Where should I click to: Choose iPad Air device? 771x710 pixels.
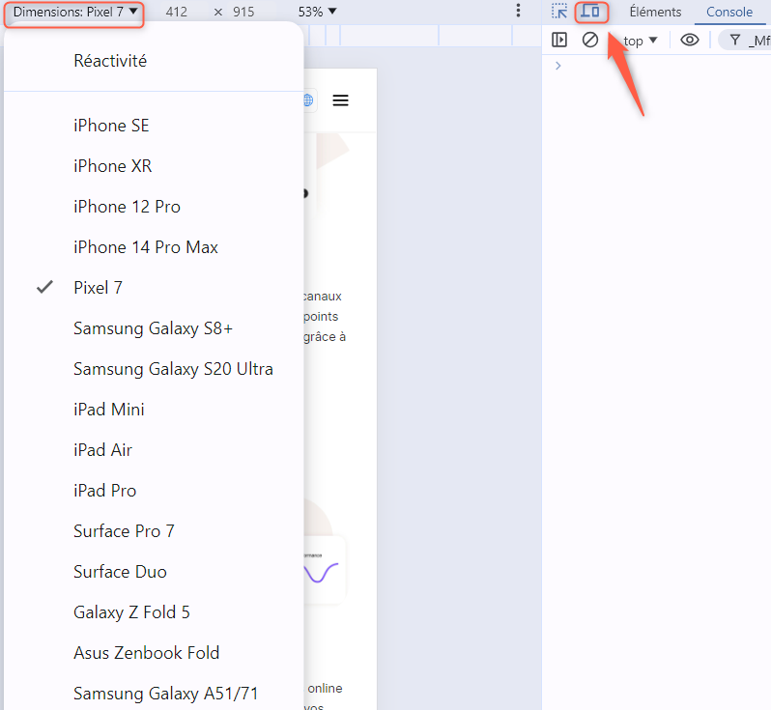coord(154,450)
